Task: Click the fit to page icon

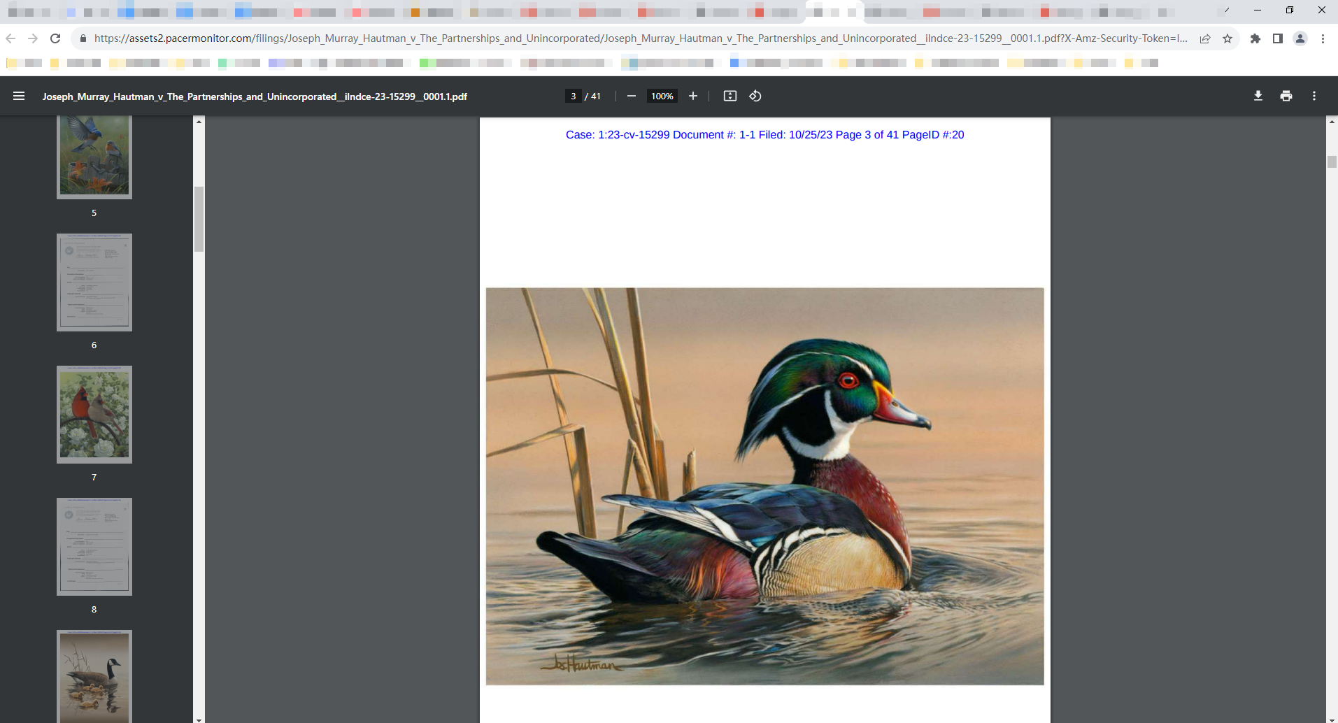Action: click(730, 96)
